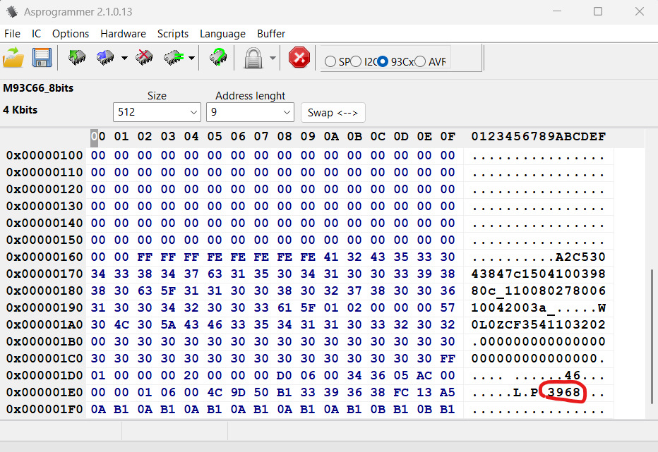
Task: Verify the IC using the green-equals chip icon
Action: click(x=174, y=57)
